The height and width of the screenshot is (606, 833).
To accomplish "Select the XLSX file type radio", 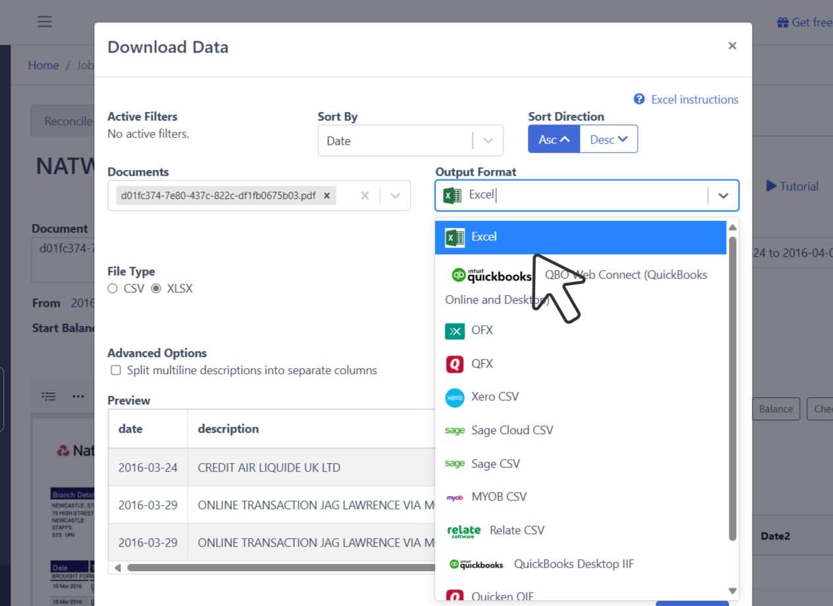I will pos(156,289).
